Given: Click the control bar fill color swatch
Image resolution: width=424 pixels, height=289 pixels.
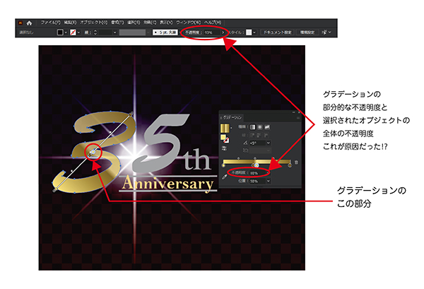Looking at the screenshot, I should [60, 33].
